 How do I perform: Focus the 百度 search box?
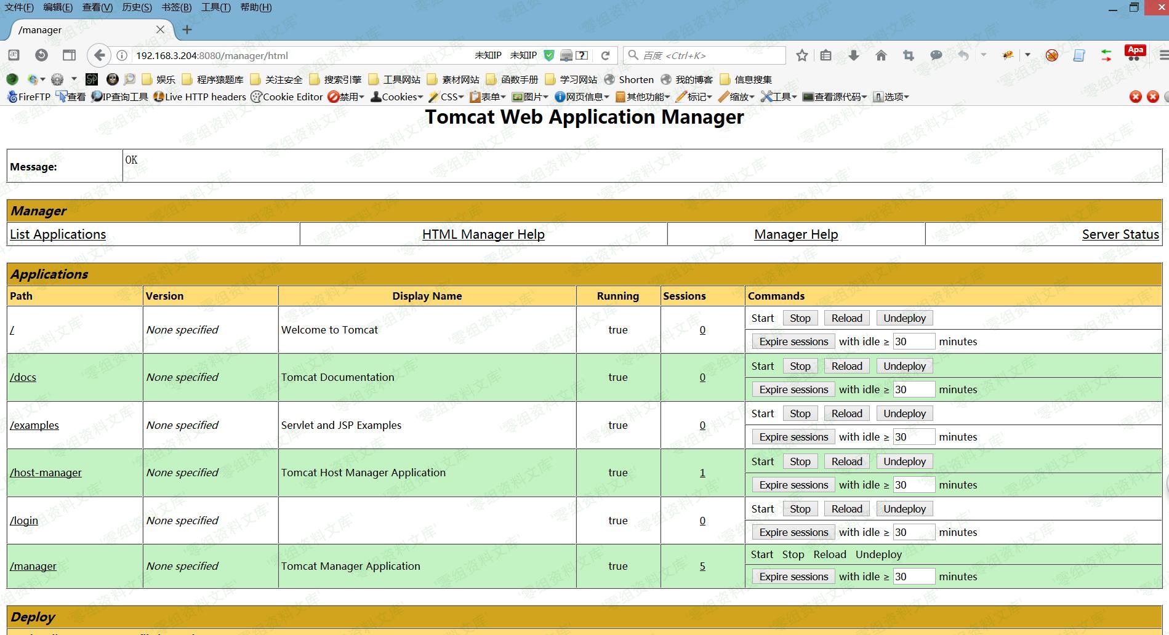click(x=708, y=55)
